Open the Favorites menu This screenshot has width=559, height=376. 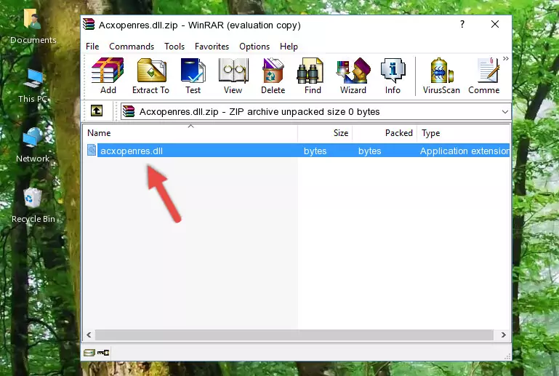coord(212,47)
